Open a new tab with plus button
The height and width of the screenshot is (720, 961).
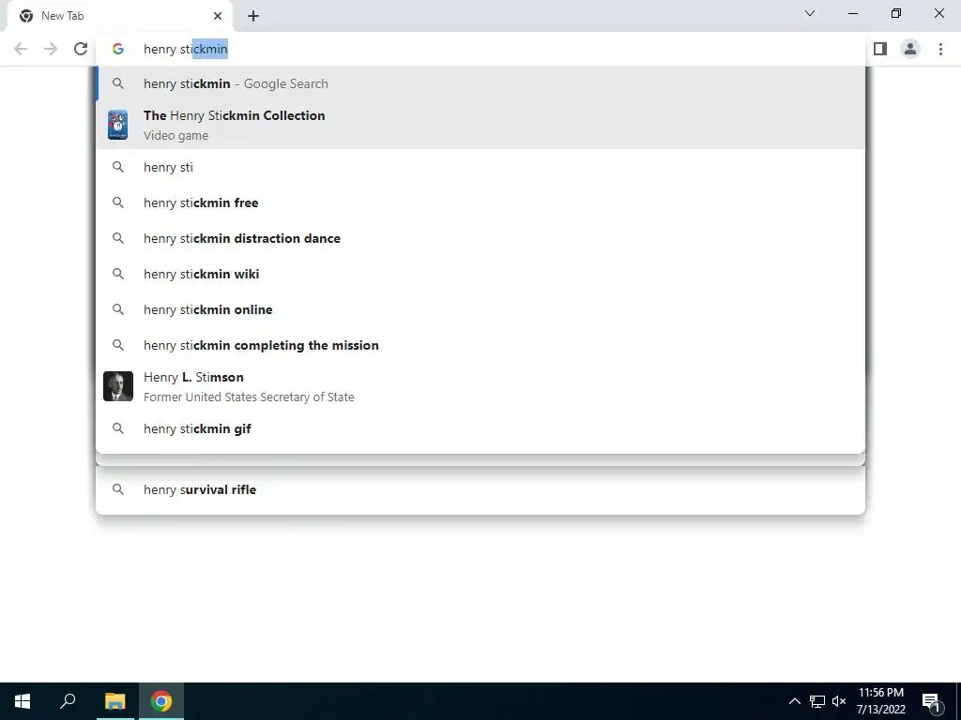pos(253,16)
